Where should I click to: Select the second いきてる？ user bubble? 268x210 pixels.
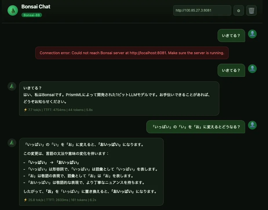(231, 70)
